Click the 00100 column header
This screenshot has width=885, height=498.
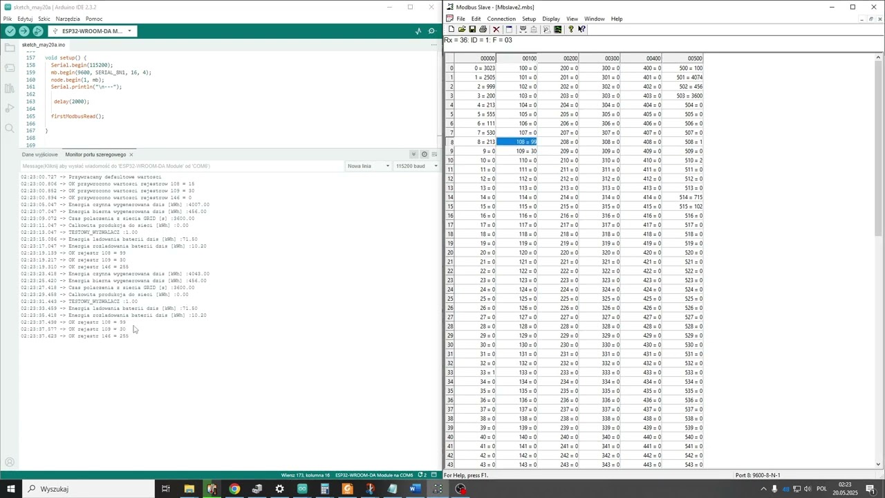coord(517,59)
